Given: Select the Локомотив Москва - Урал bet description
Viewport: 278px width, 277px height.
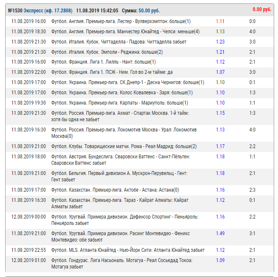Looking at the screenshot, I should (x=124, y=133).
